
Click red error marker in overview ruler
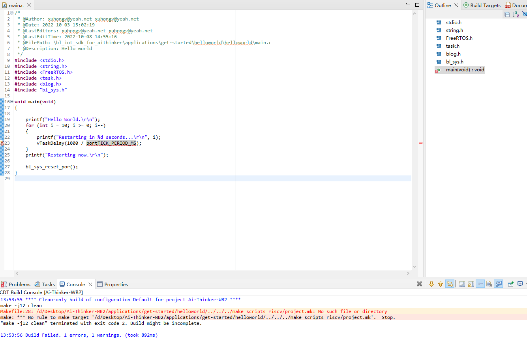420,143
